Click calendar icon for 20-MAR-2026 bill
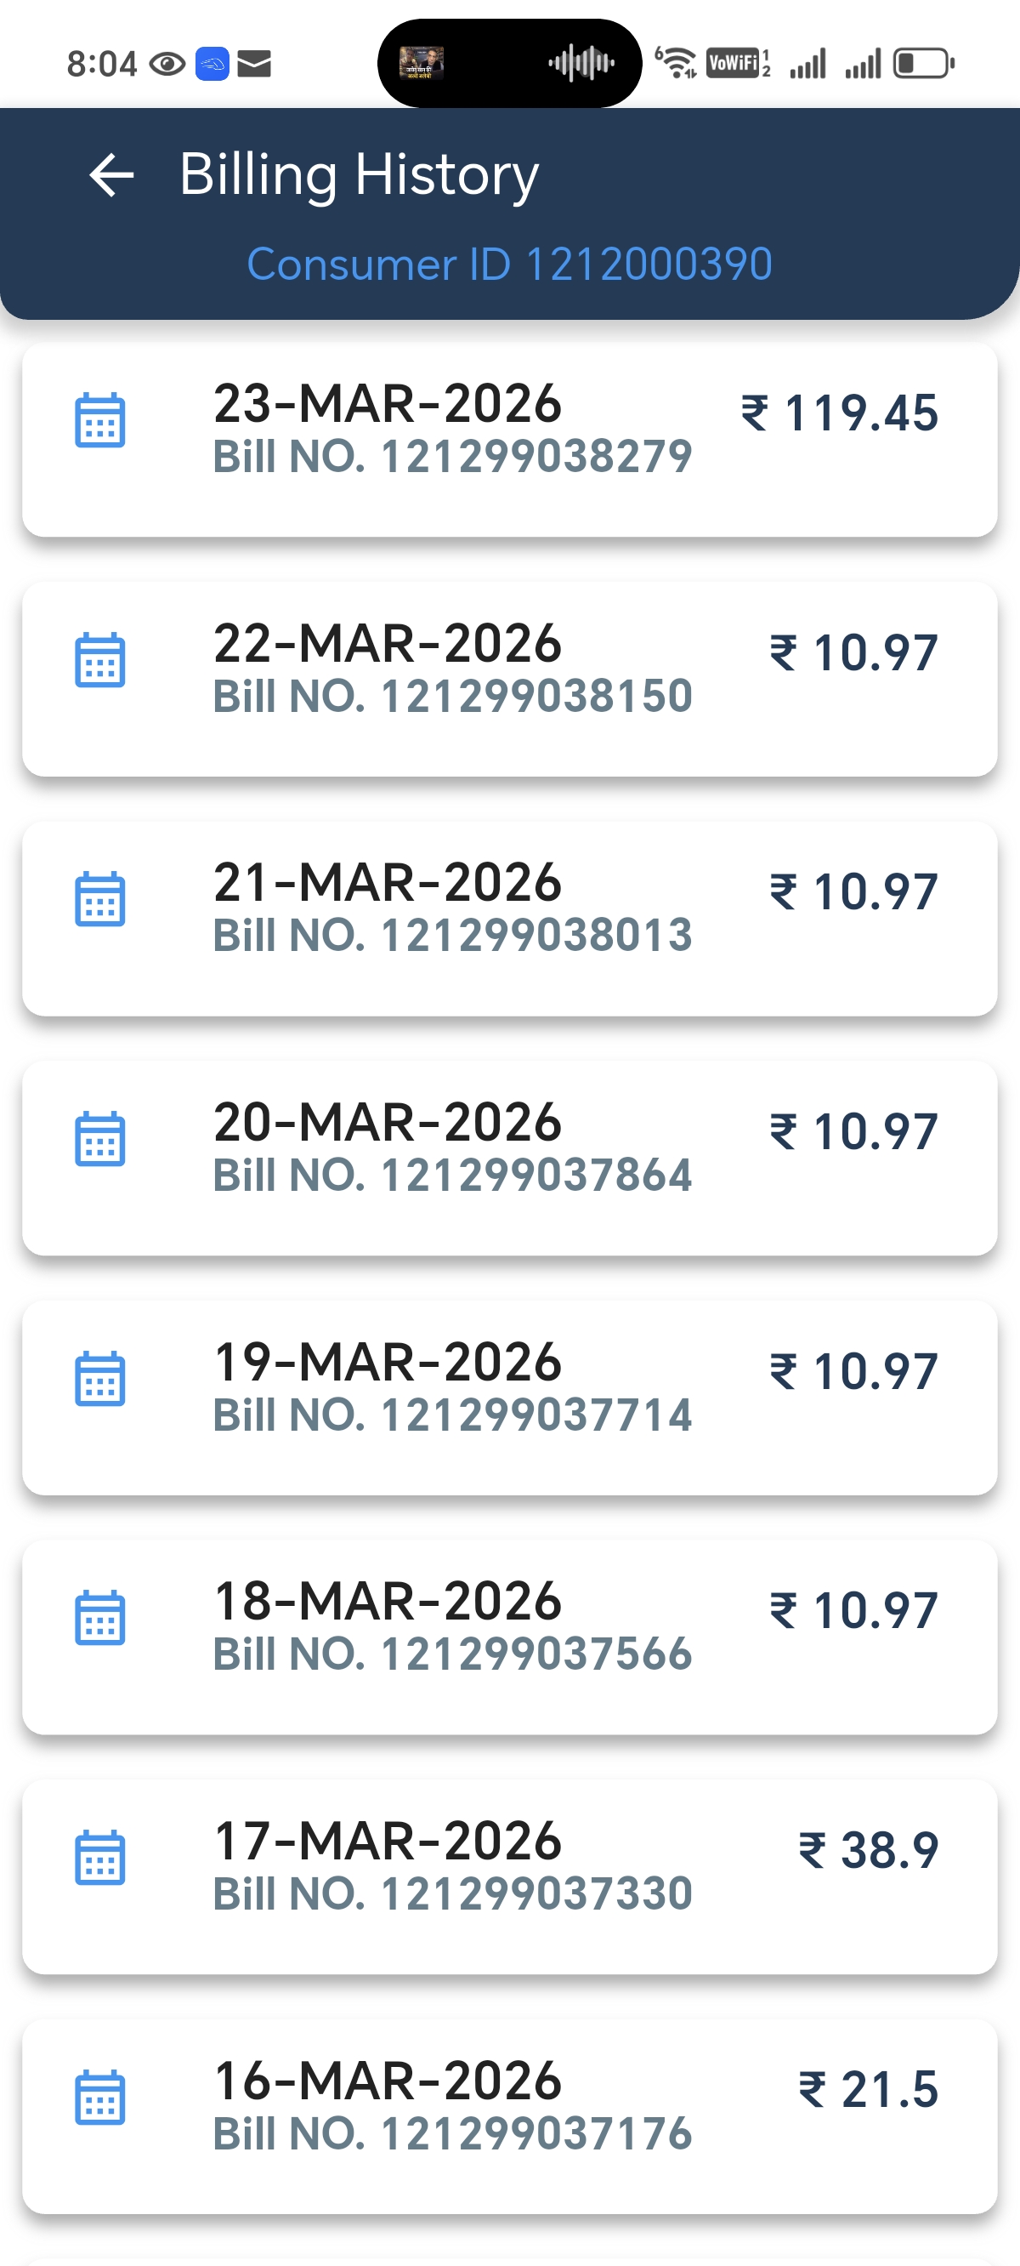This screenshot has width=1020, height=2266. point(100,1139)
